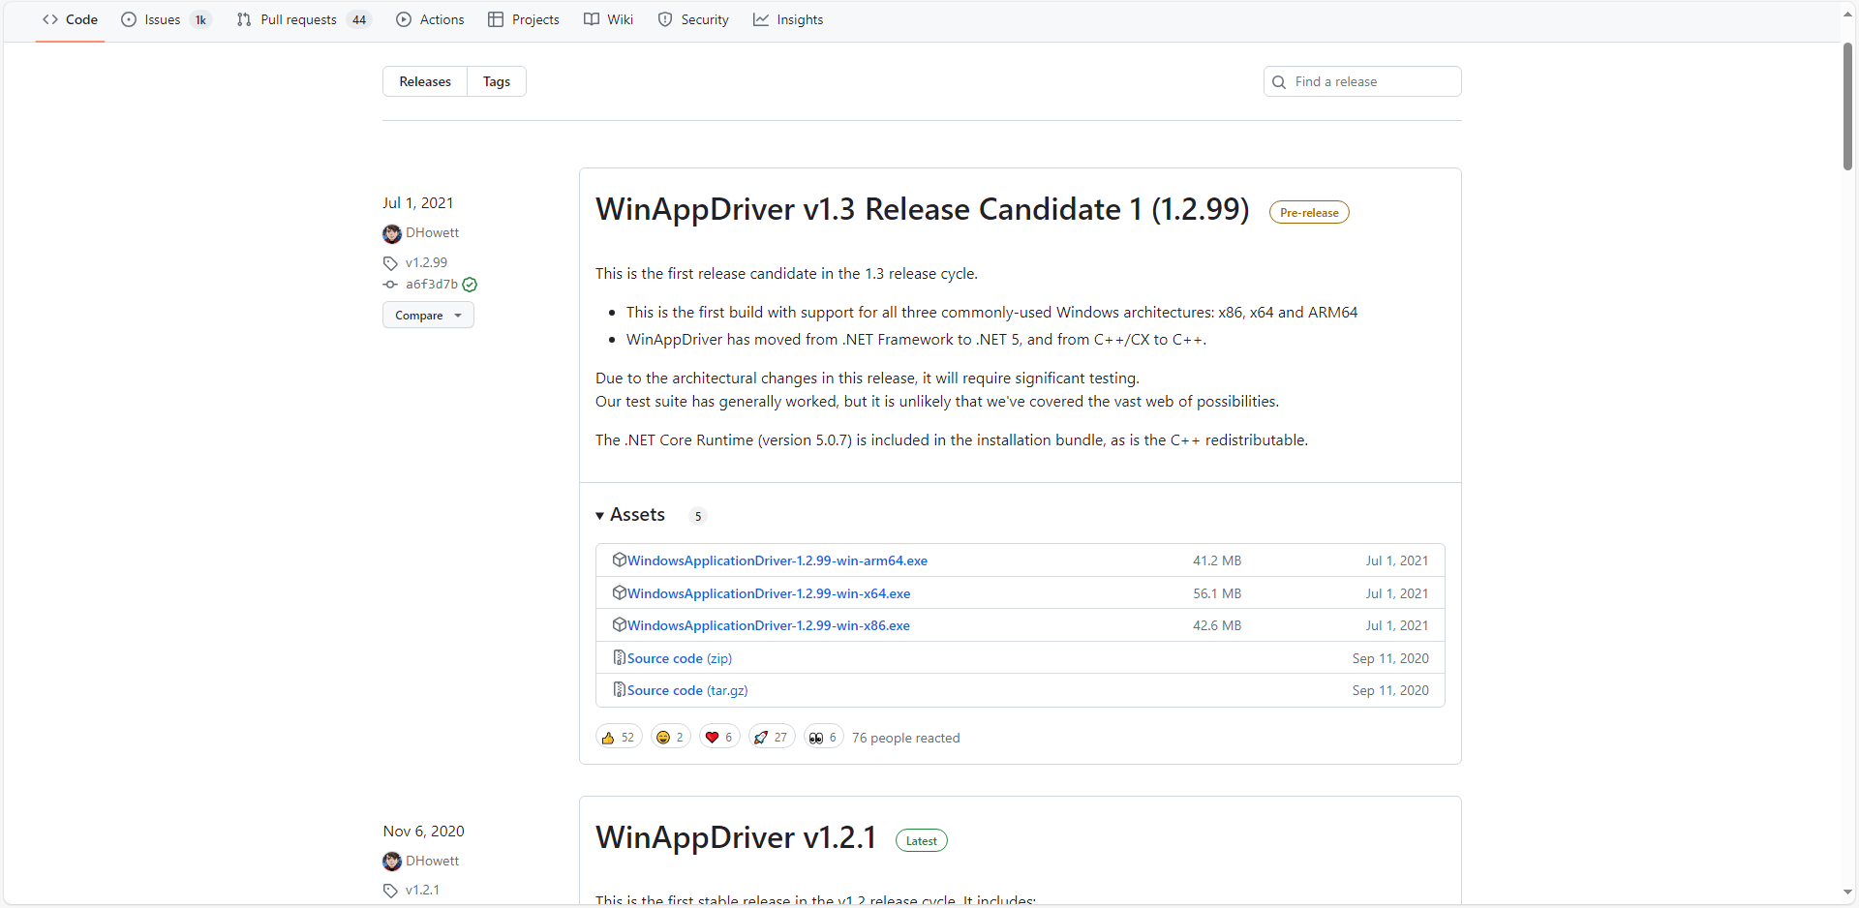Open the Compare dropdown

(428, 315)
